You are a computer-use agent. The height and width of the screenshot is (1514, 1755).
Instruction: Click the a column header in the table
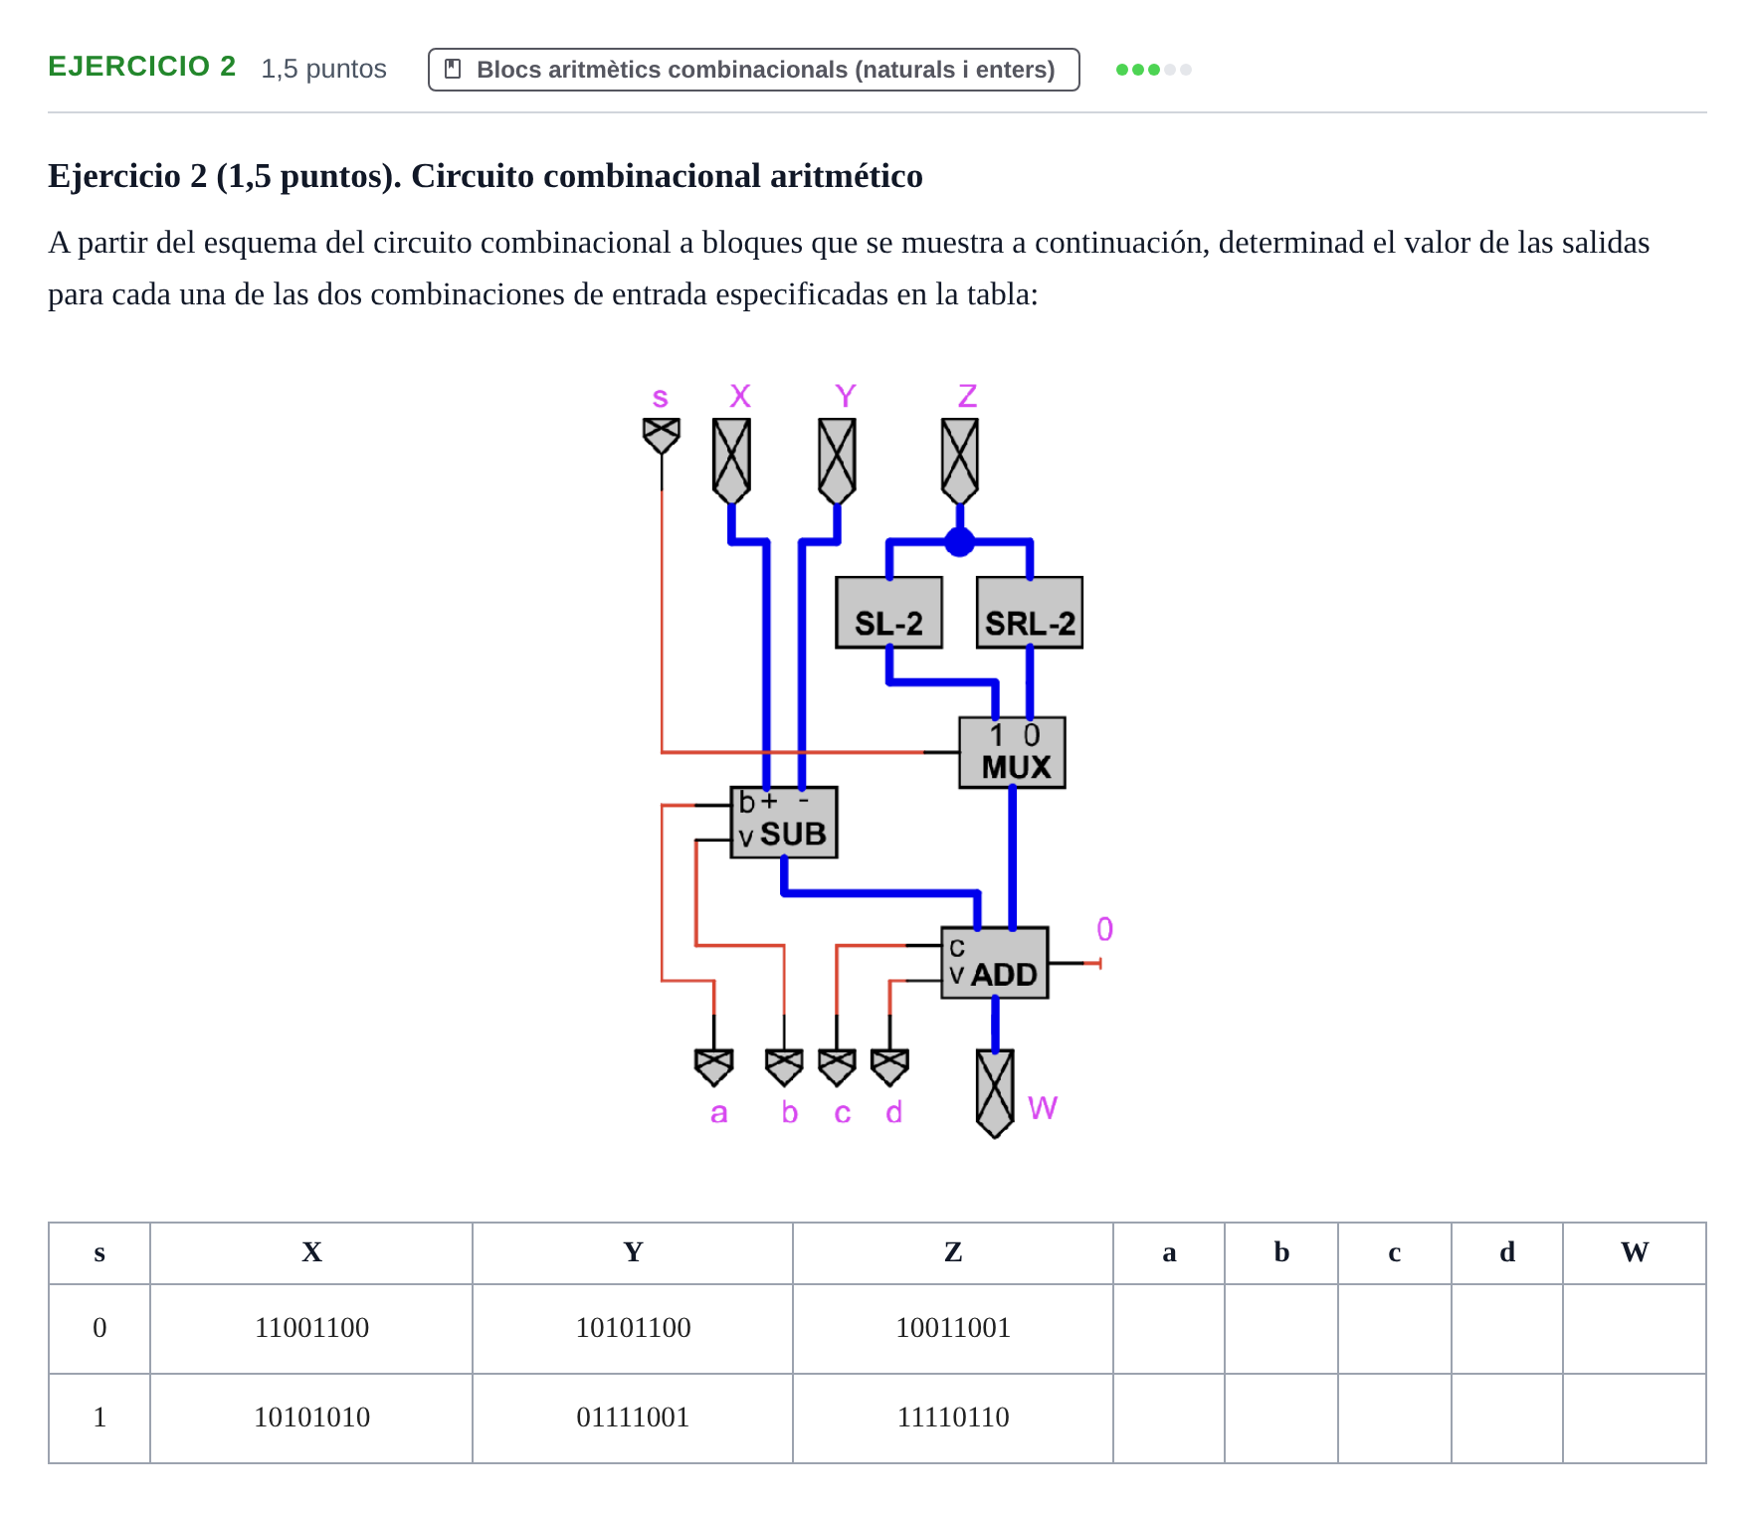click(x=1169, y=1252)
